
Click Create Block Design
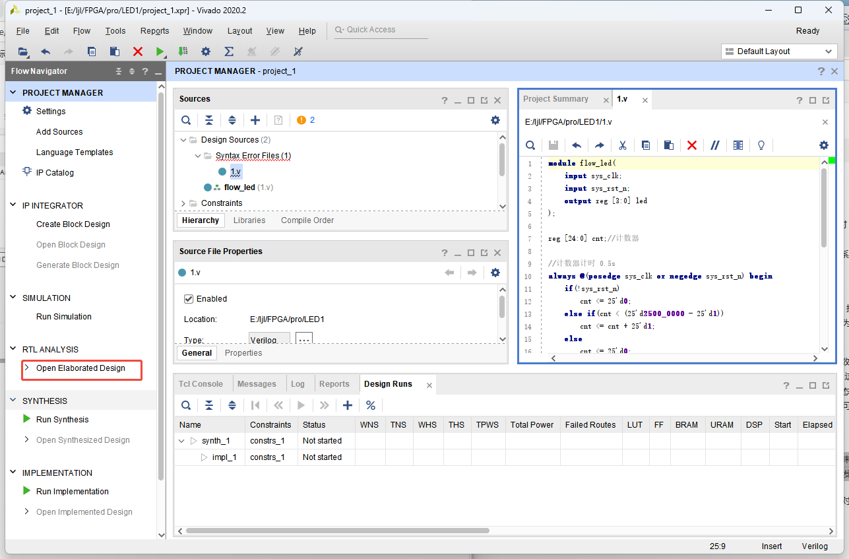click(x=73, y=224)
